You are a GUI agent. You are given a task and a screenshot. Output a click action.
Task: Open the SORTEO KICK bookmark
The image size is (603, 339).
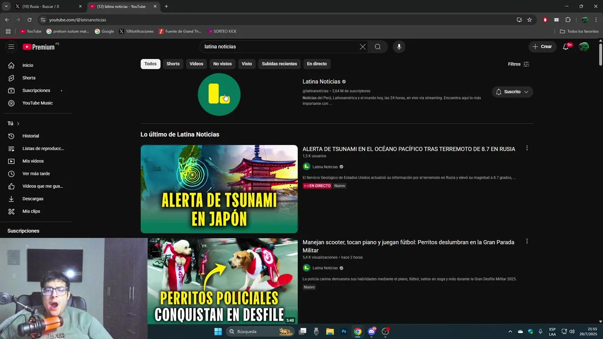click(222, 32)
